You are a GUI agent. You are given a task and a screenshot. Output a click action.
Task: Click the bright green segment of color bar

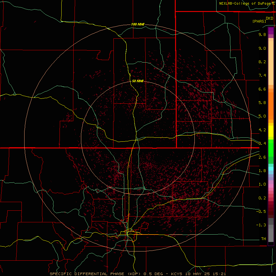(x=271, y=148)
